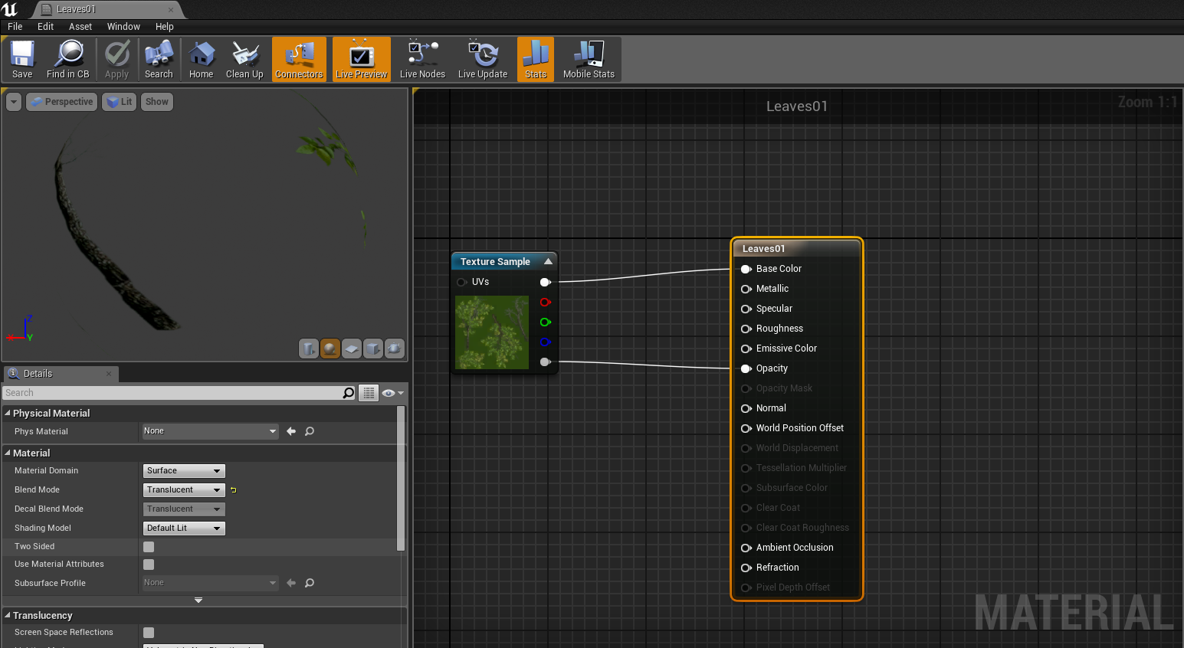
Task: Click the Lit viewport mode button
Action: [x=119, y=101]
